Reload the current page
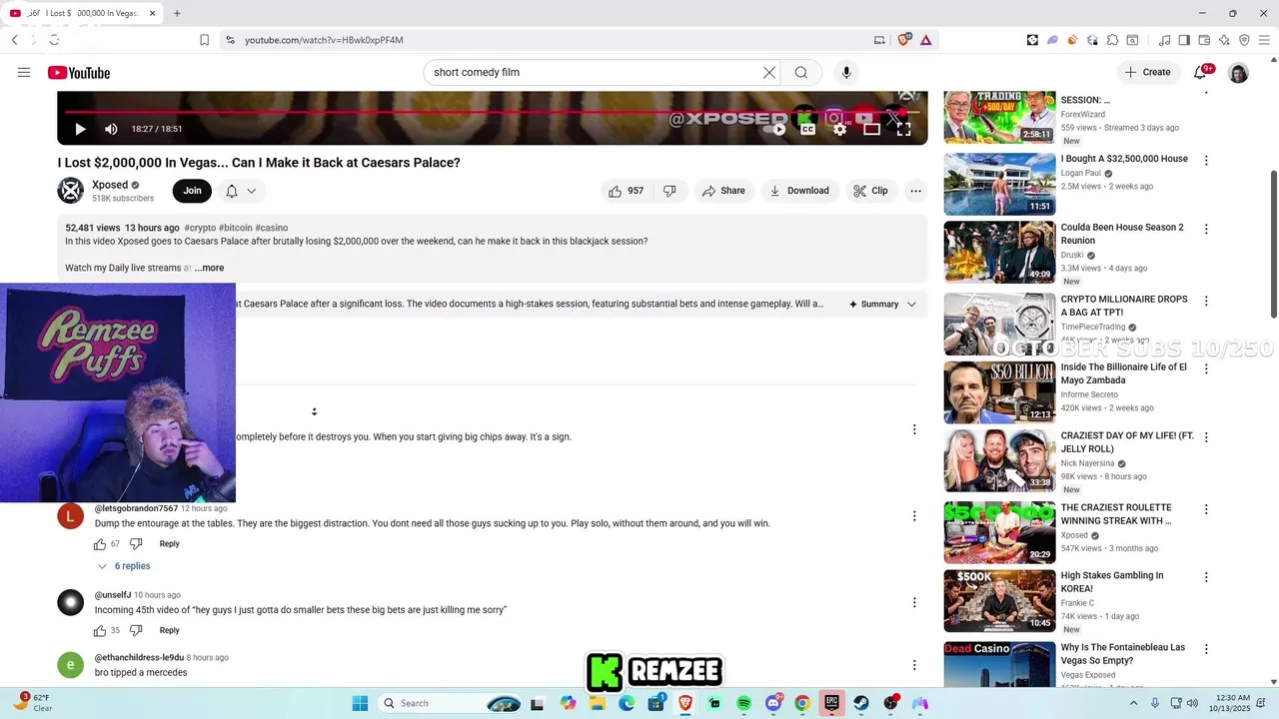Screen dimensions: 1279x719 [54, 40]
